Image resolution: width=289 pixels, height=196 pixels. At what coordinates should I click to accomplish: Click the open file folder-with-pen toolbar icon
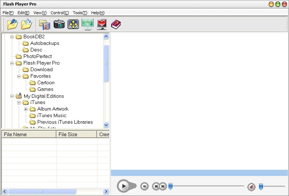(x=12, y=24)
